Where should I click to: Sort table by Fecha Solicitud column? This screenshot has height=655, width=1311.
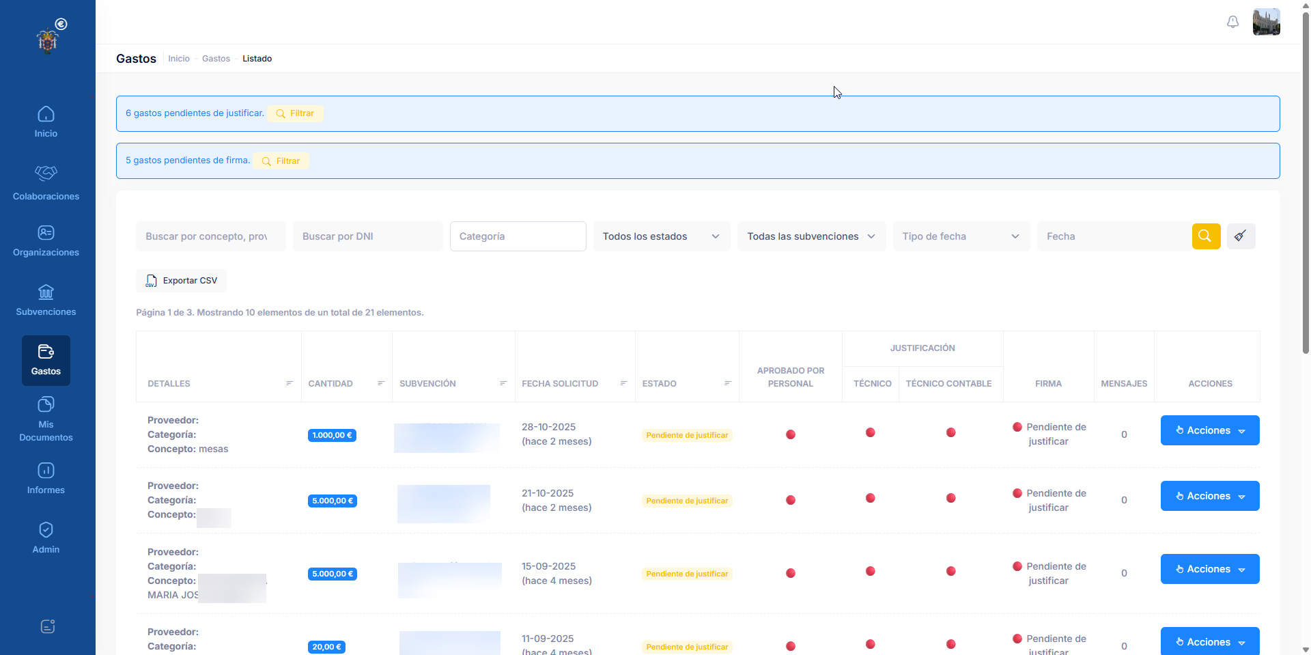623,384
